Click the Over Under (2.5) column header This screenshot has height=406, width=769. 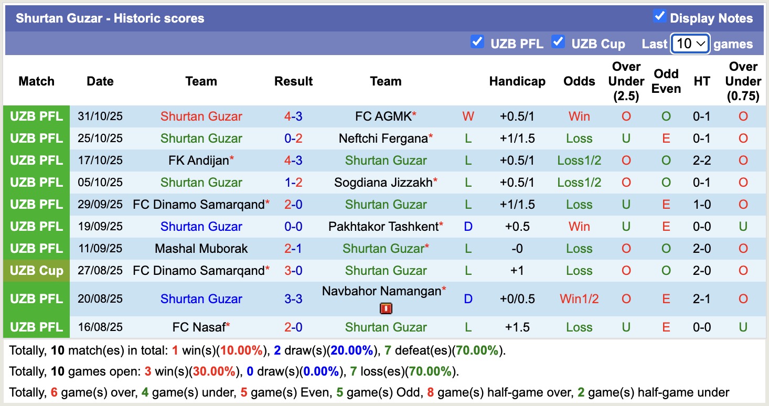coord(626,81)
